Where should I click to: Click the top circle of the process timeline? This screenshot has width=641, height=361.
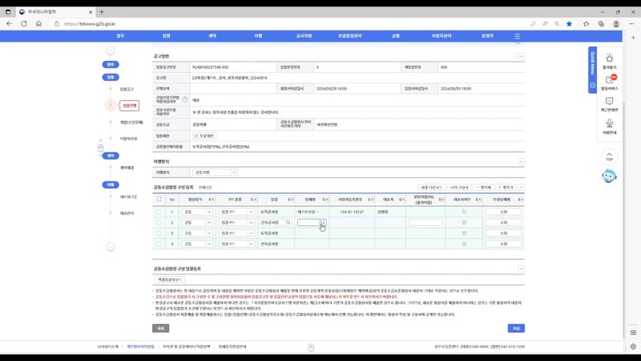tap(111, 51)
